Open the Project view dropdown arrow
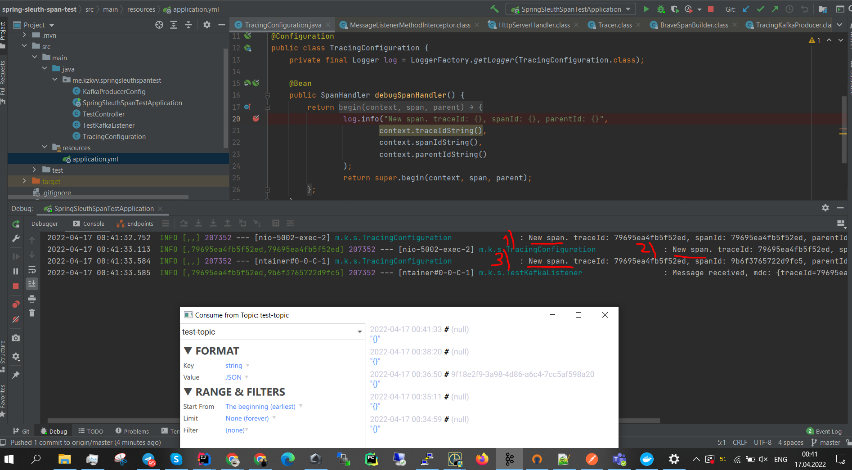The height and width of the screenshot is (470, 852). click(x=52, y=25)
